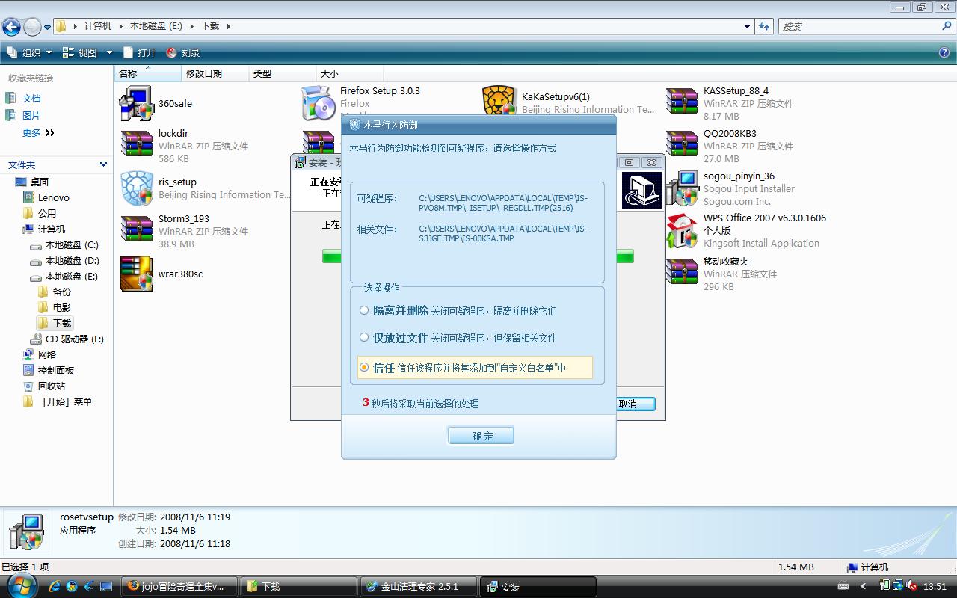Click the magnifier icon in the search box
The height and width of the screenshot is (598, 957).
point(947,26)
